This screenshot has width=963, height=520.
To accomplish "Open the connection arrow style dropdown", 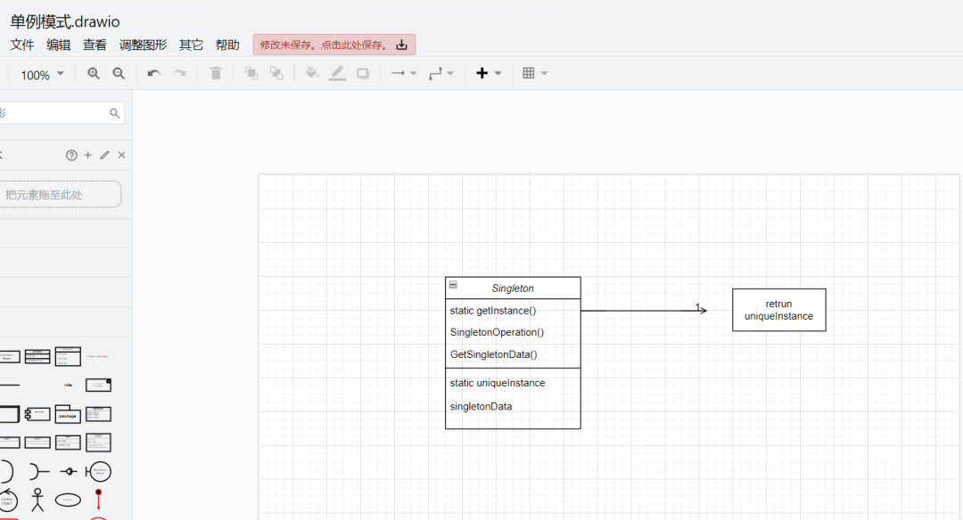I will [404, 74].
